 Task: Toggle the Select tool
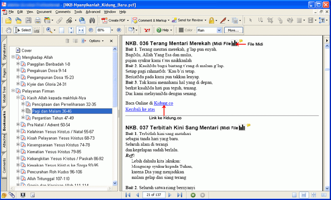click(x=23, y=30)
